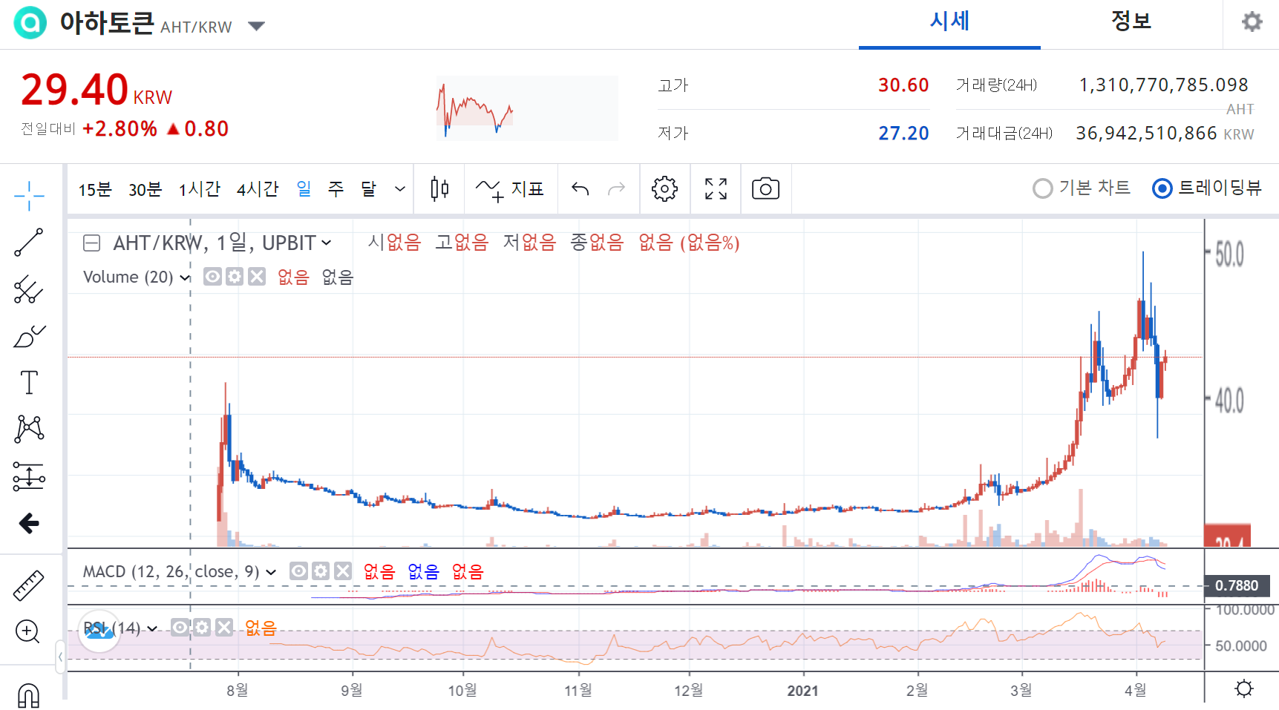
Task: Expand the AHT/KRW symbol legend chevron
Action: click(326, 243)
